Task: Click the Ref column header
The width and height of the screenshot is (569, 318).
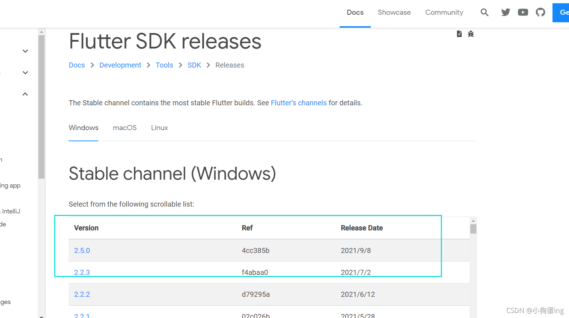Action: [x=247, y=228]
